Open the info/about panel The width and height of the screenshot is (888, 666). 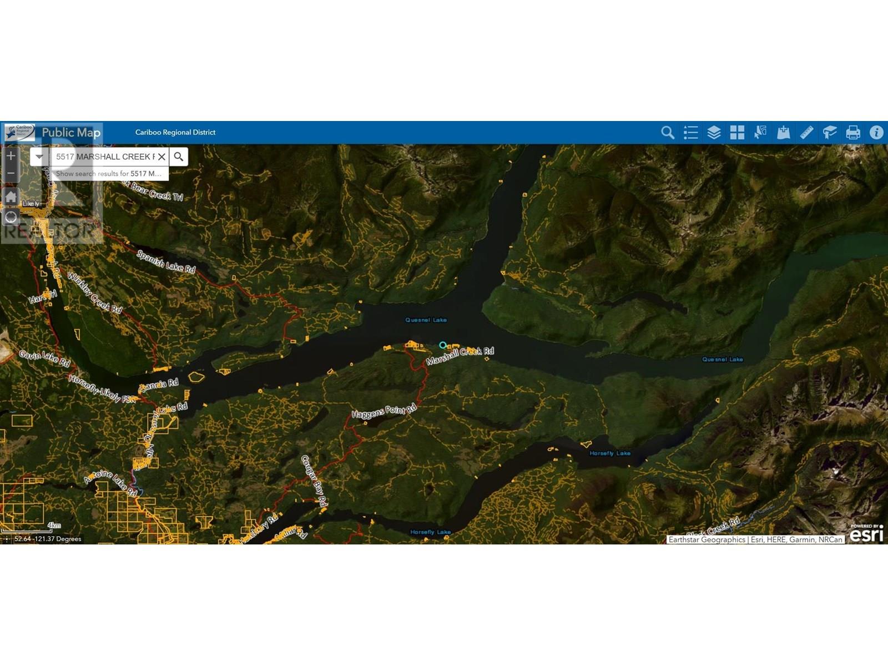876,133
